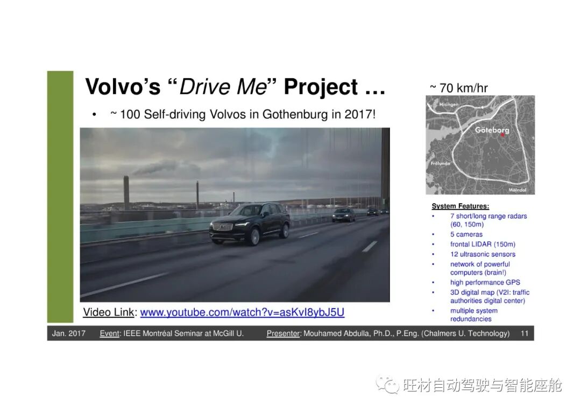The width and height of the screenshot is (581, 411).
Task: Click the Göteborg route map image
Action: pyautogui.click(x=480, y=145)
